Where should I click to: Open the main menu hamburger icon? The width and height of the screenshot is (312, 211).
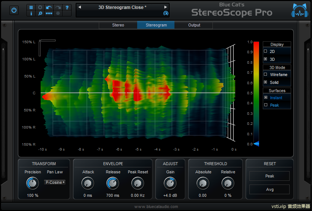point(31,7)
